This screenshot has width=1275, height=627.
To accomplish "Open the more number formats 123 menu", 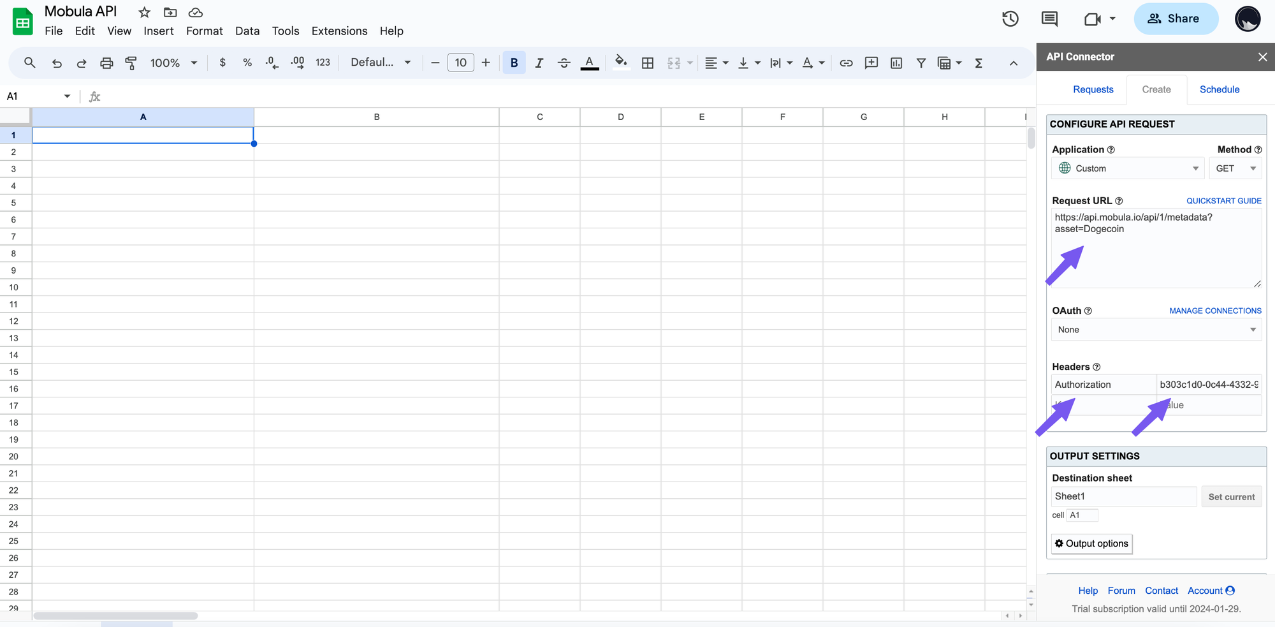I will [x=323, y=63].
